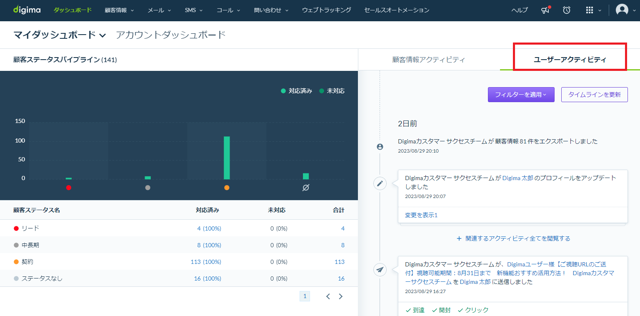The height and width of the screenshot is (316, 640).
Task: Switch to 顧客情報アクティビティ tab
Action: coord(429,60)
